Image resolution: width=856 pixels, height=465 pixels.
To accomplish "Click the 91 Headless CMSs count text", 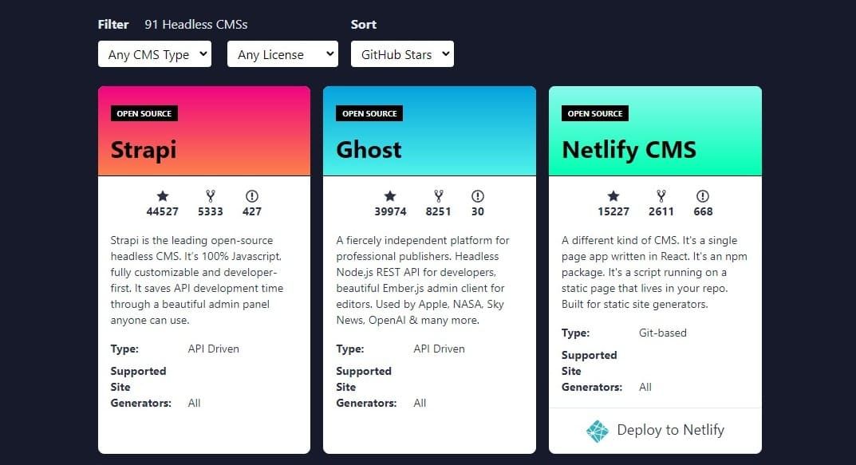I will [x=195, y=25].
